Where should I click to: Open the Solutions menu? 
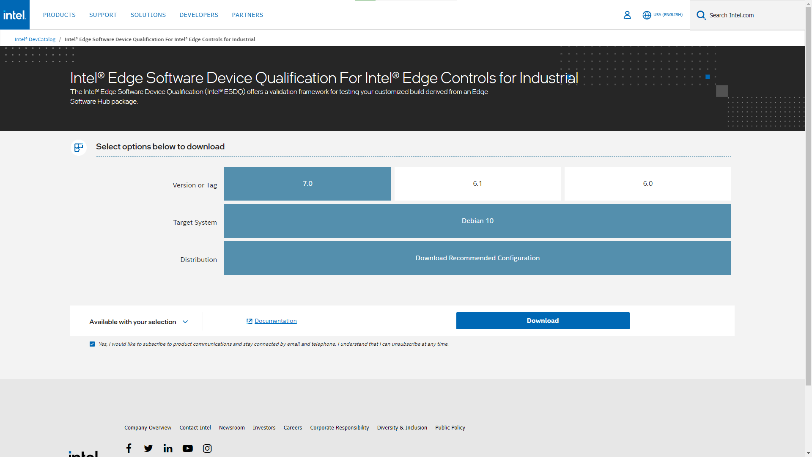coord(148,15)
